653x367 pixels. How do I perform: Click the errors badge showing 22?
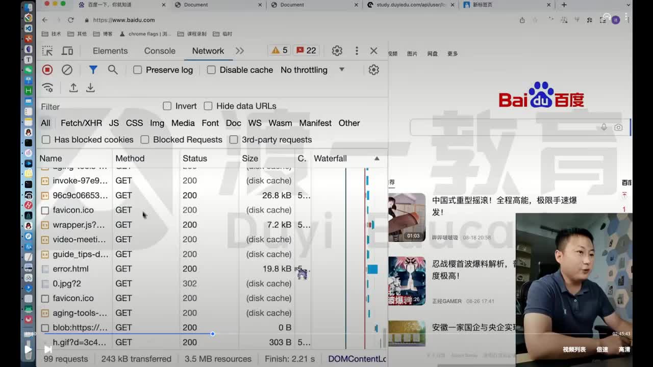[x=306, y=50]
